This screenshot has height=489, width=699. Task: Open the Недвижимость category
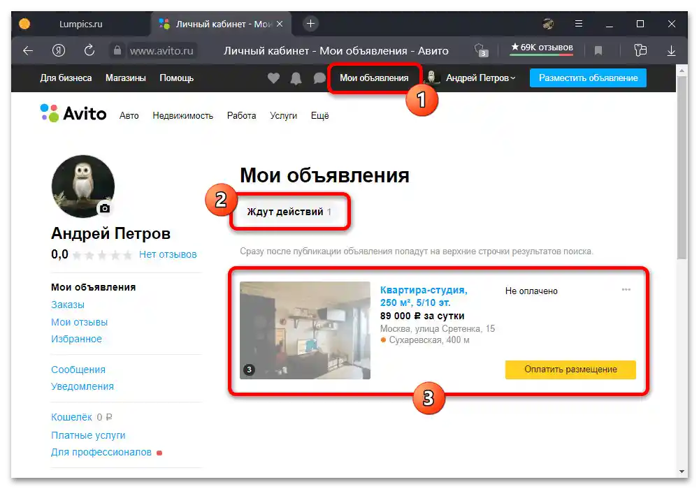[x=182, y=116]
